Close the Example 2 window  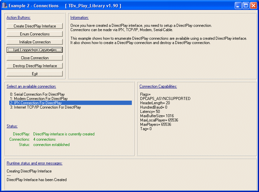coord(253,6)
